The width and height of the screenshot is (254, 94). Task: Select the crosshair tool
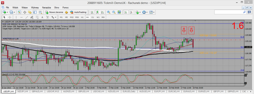pyautogui.click(x=10, y=17)
